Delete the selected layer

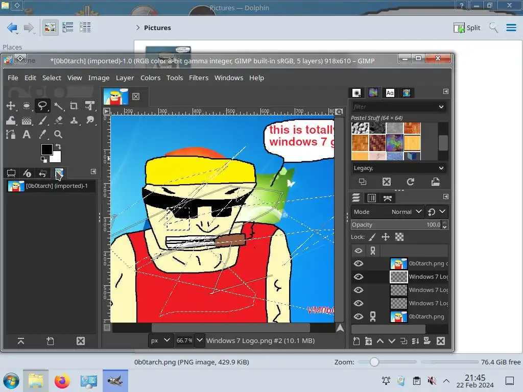(441, 341)
